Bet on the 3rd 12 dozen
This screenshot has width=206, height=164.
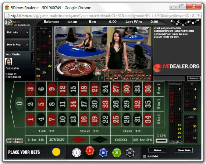pos(132,131)
